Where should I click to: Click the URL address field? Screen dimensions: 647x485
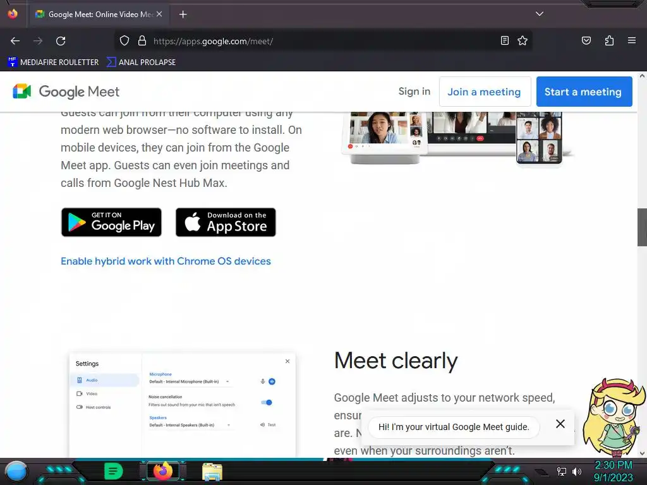(x=322, y=41)
